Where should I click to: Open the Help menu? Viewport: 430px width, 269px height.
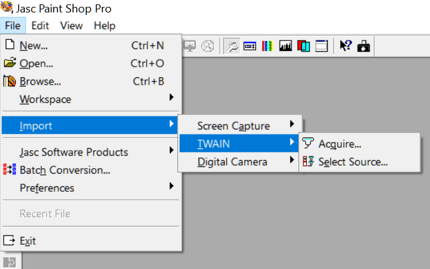coord(104,26)
